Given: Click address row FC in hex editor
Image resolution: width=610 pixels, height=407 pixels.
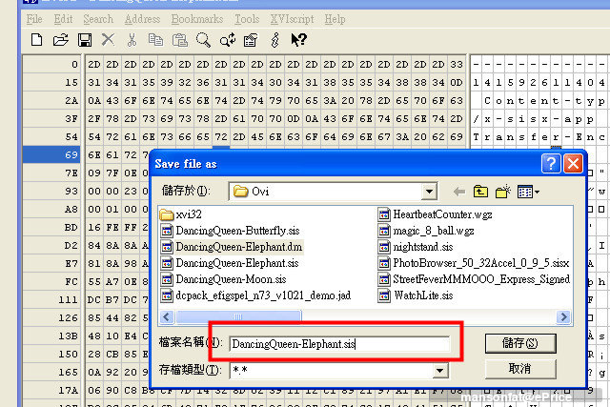Looking at the screenshot, I should 51,281.
